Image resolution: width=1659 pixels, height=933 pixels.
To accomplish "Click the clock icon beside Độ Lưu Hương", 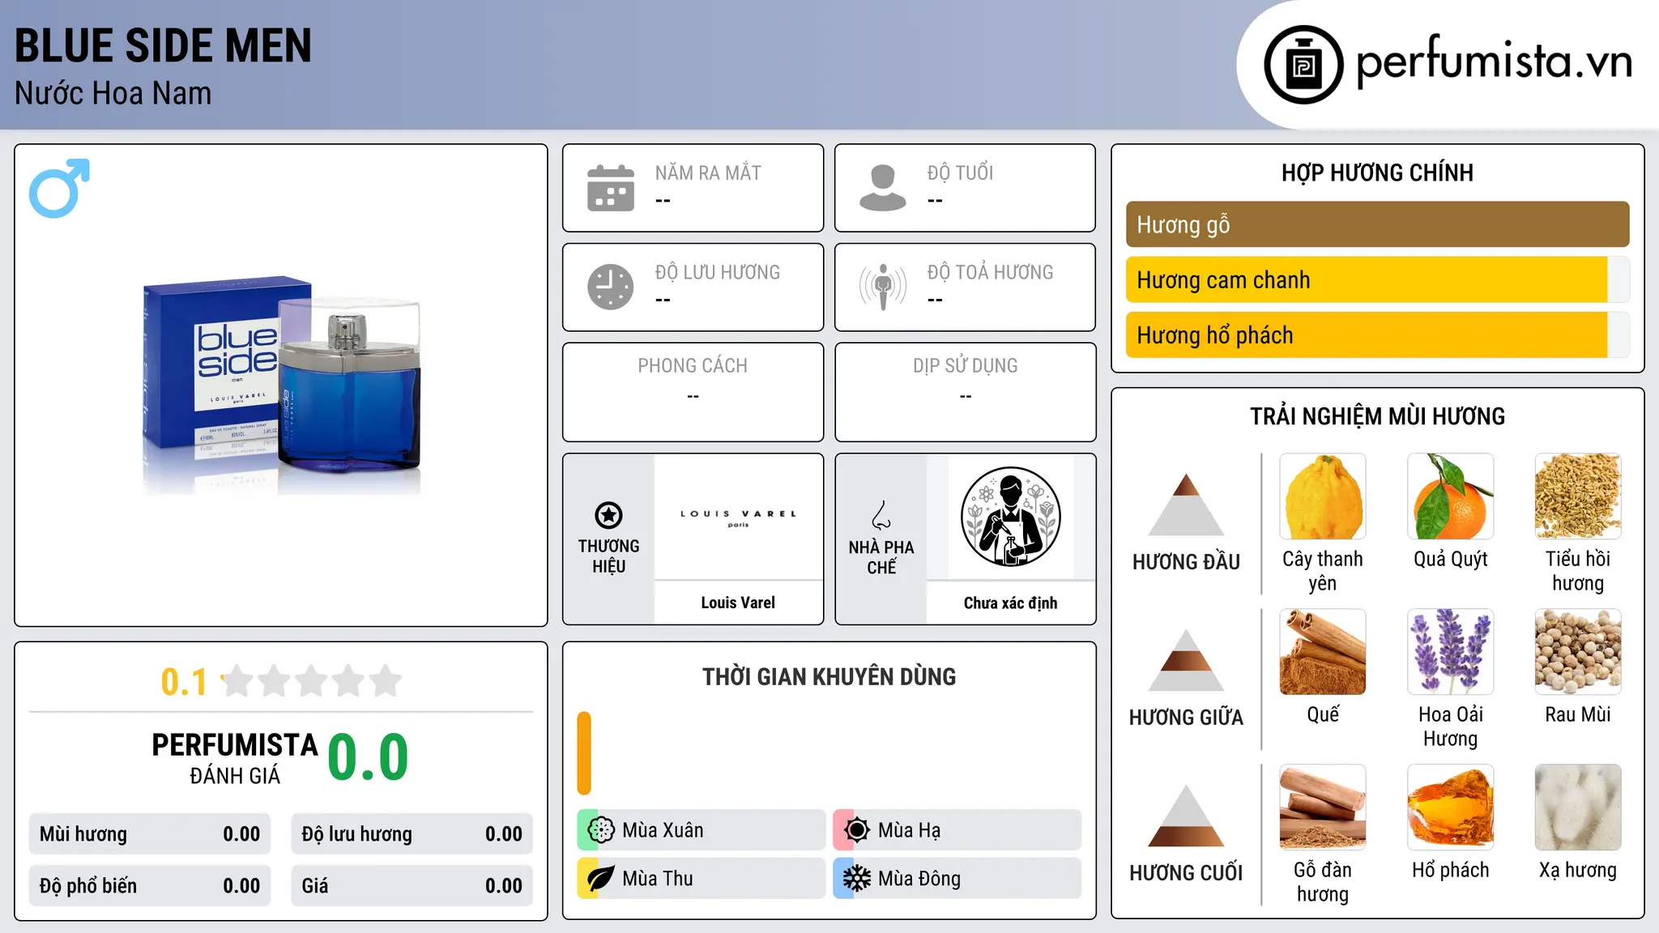I will (611, 287).
